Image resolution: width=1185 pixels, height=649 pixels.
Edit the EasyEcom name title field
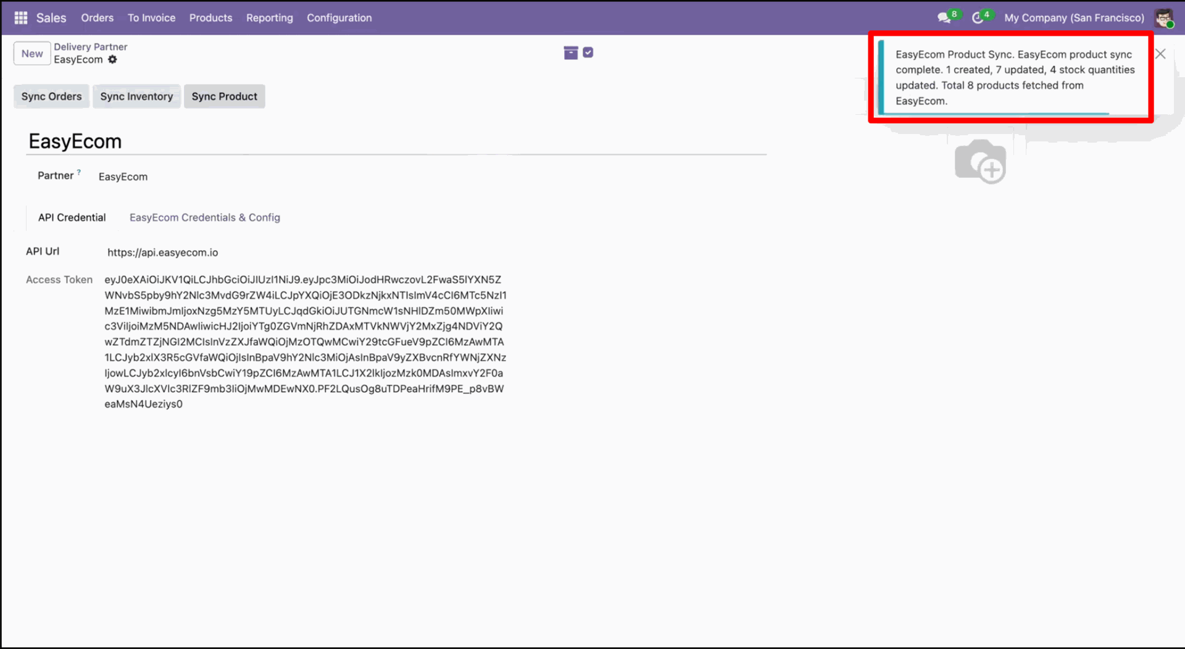point(397,141)
